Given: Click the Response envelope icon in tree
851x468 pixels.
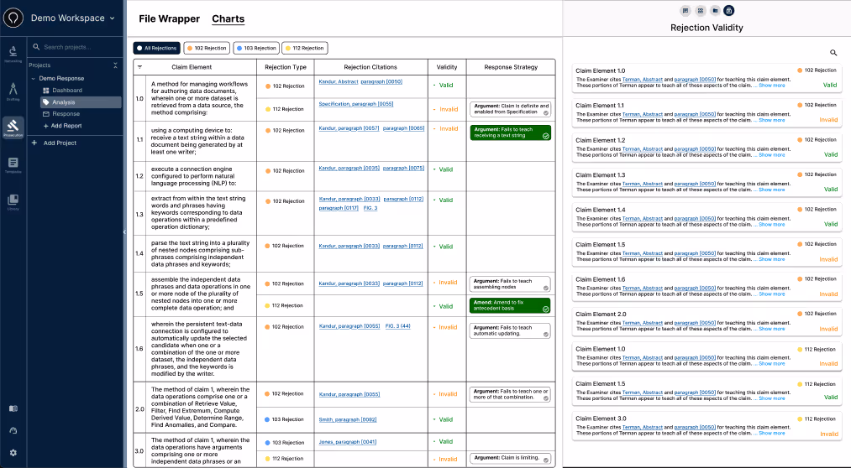Looking at the screenshot, I should 46,114.
